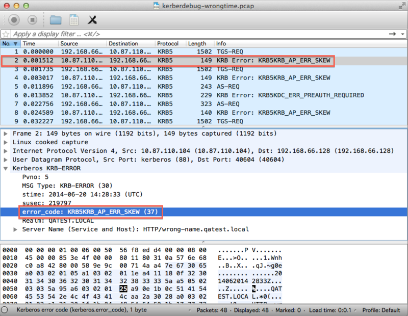Select packet 5 AS-REQ length 243
The image size is (408, 316).
click(x=203, y=87)
